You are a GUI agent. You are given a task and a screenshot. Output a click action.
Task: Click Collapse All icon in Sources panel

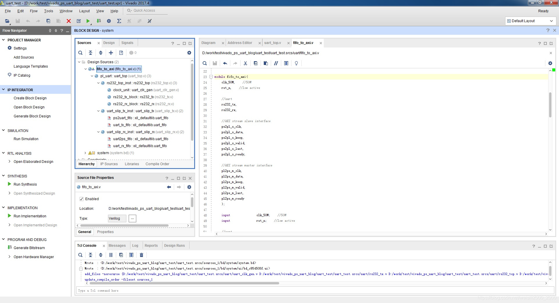(91, 53)
